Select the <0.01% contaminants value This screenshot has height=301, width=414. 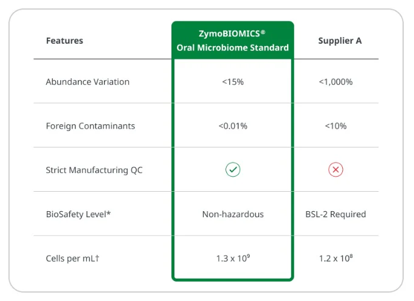pyautogui.click(x=233, y=126)
